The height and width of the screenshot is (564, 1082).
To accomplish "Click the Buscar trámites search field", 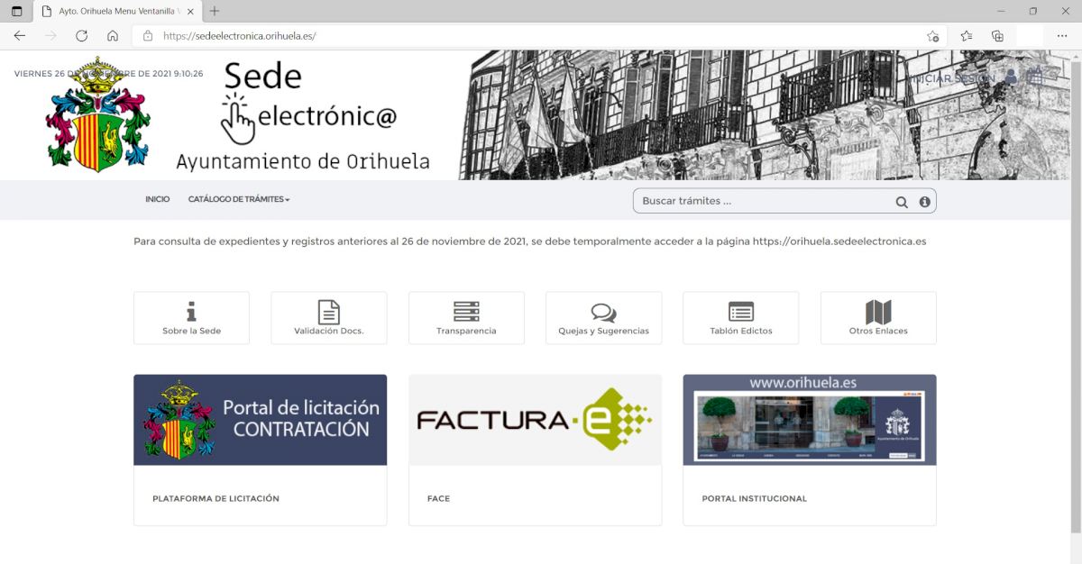I will click(762, 201).
